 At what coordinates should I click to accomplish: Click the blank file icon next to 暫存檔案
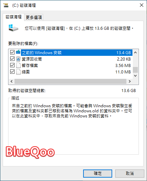point(18,65)
